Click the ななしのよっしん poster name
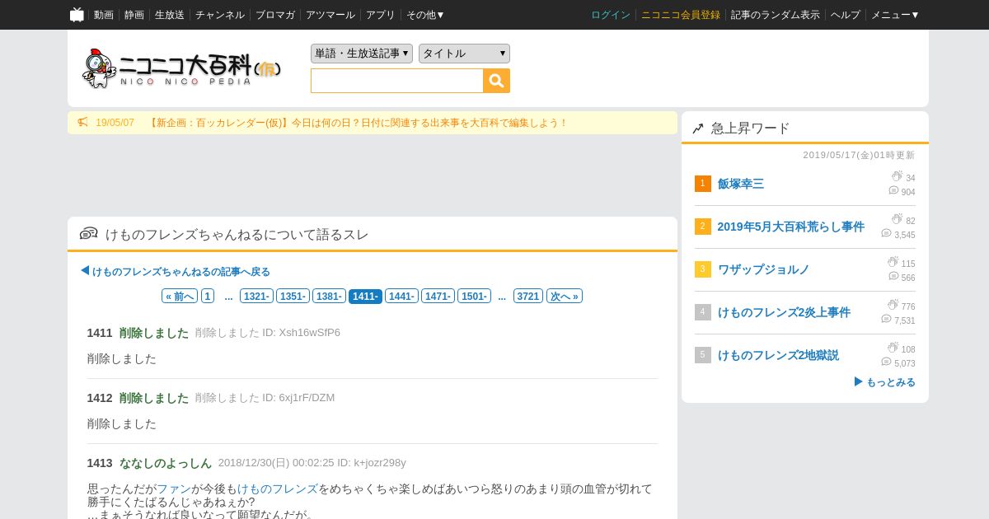Viewport: 989px width, 519px height. [166, 463]
